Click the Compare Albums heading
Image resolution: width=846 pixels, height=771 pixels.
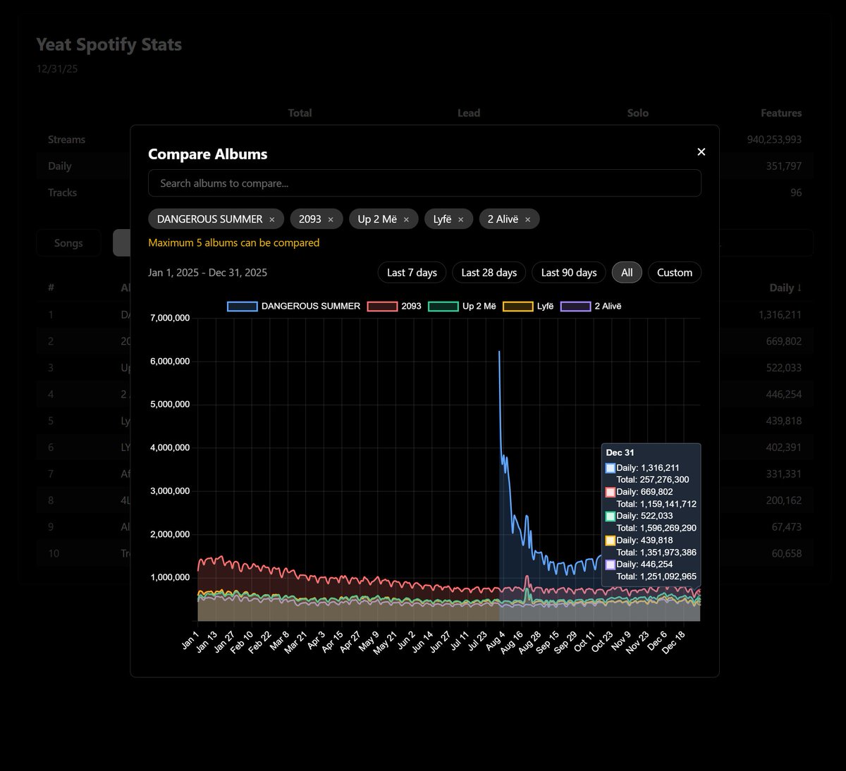tap(208, 154)
